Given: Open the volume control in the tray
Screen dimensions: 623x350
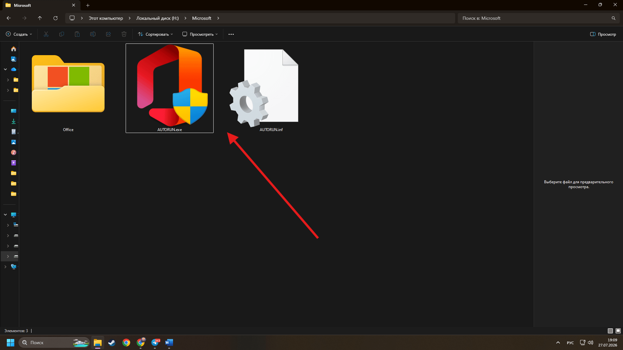Looking at the screenshot, I should [x=591, y=343].
